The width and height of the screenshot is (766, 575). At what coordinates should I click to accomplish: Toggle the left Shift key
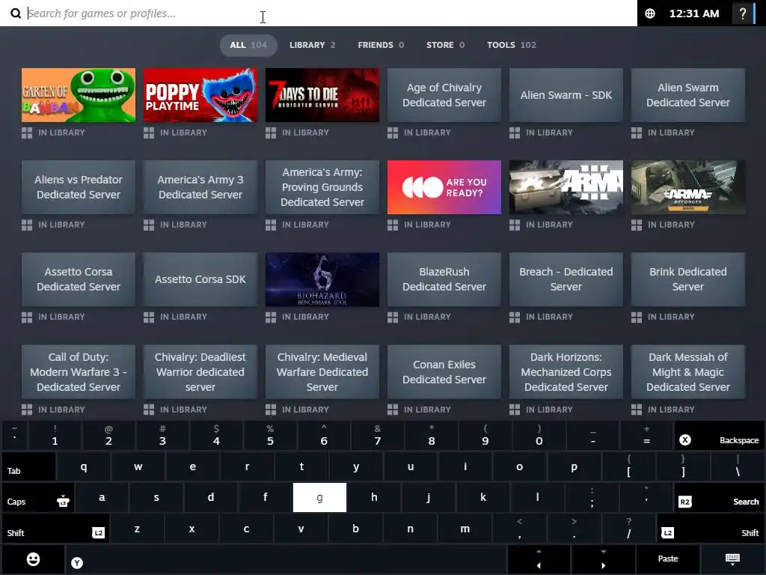[55, 529]
